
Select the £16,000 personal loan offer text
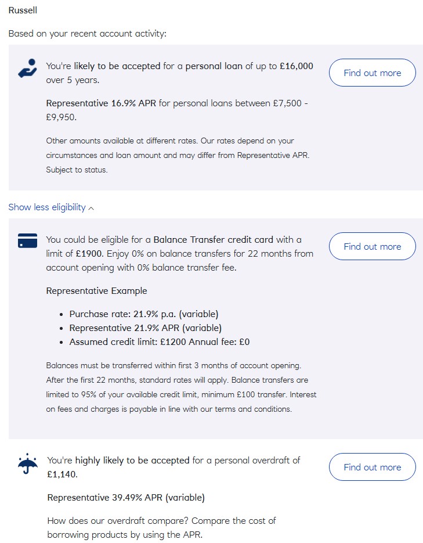pos(179,73)
